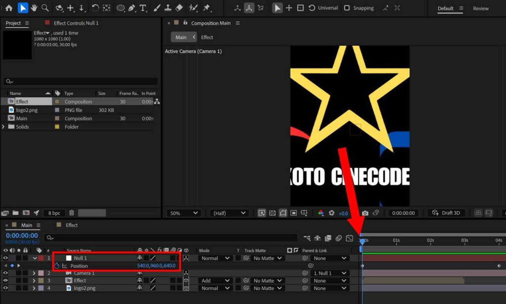Toggle region of interest in viewer
The image size is (506, 304).
click(294, 213)
